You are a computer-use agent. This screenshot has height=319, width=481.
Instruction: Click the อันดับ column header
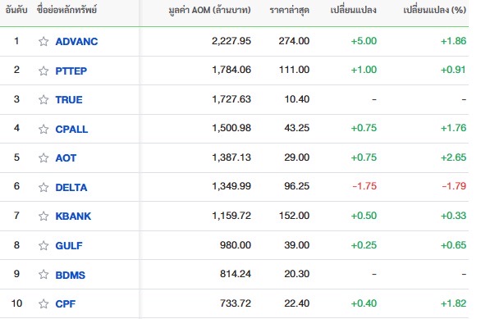tap(16, 10)
